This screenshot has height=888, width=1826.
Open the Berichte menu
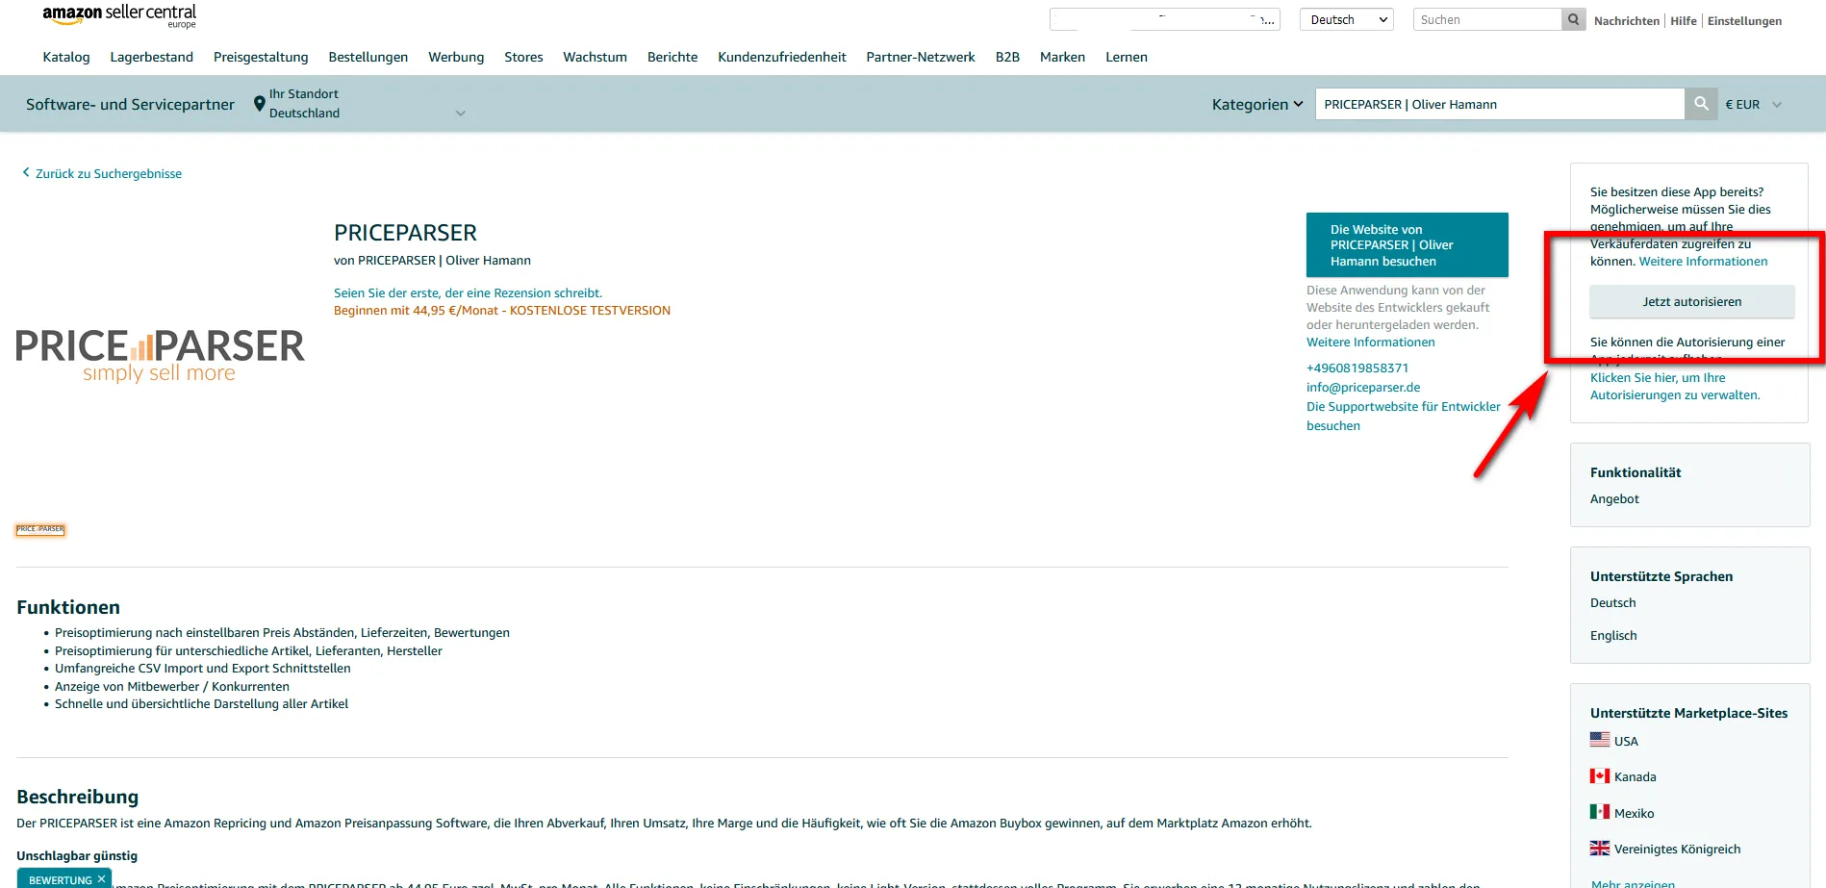(672, 57)
